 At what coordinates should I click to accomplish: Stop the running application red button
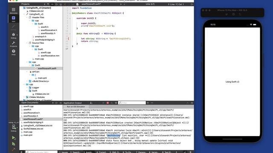[107, 103]
